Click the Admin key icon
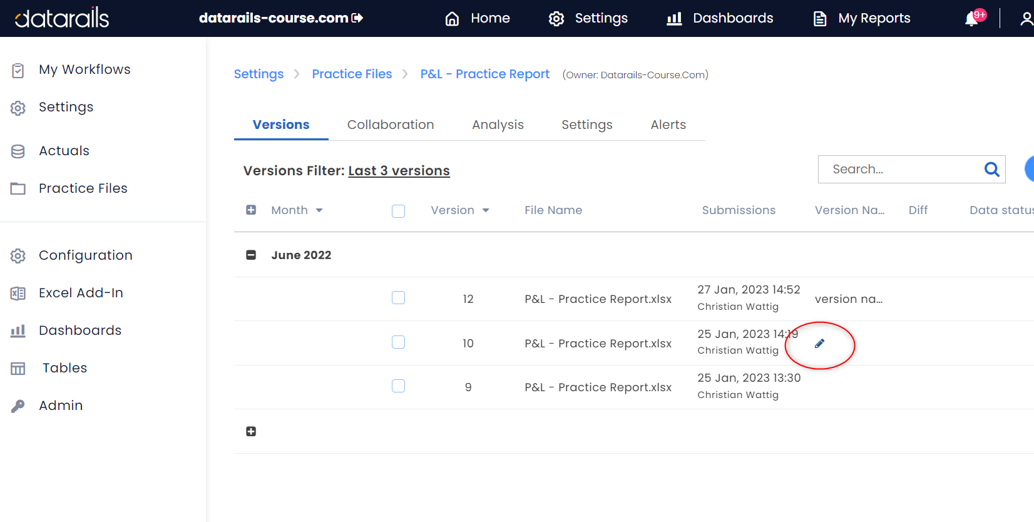Screen dimensions: 1034x522 pyautogui.click(x=18, y=406)
